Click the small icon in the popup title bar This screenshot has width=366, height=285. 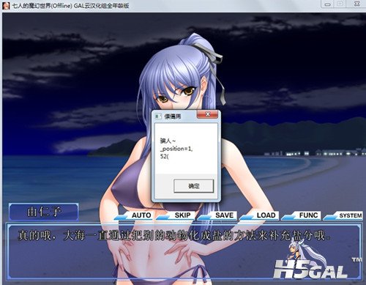click(159, 116)
